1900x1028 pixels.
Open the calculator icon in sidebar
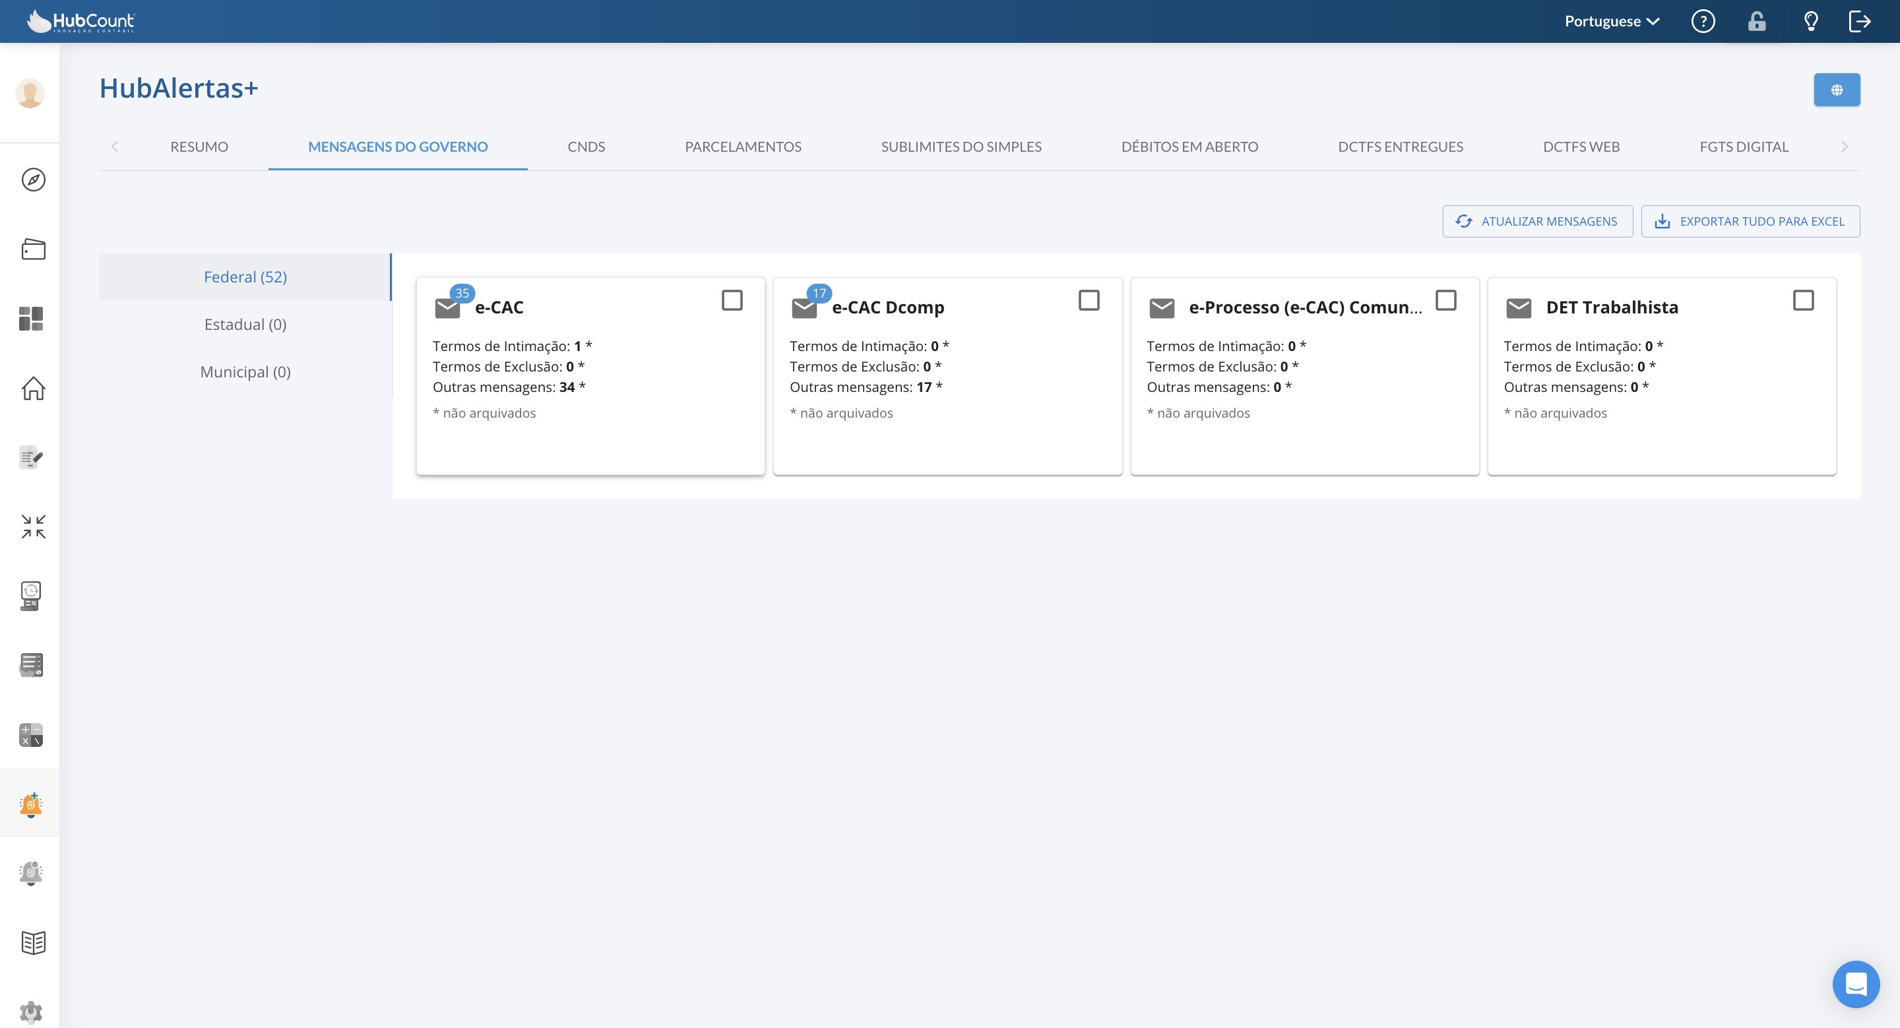(x=31, y=734)
